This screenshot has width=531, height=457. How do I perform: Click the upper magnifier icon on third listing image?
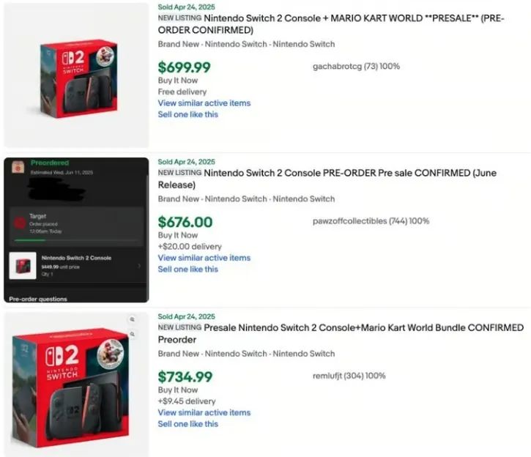132,320
